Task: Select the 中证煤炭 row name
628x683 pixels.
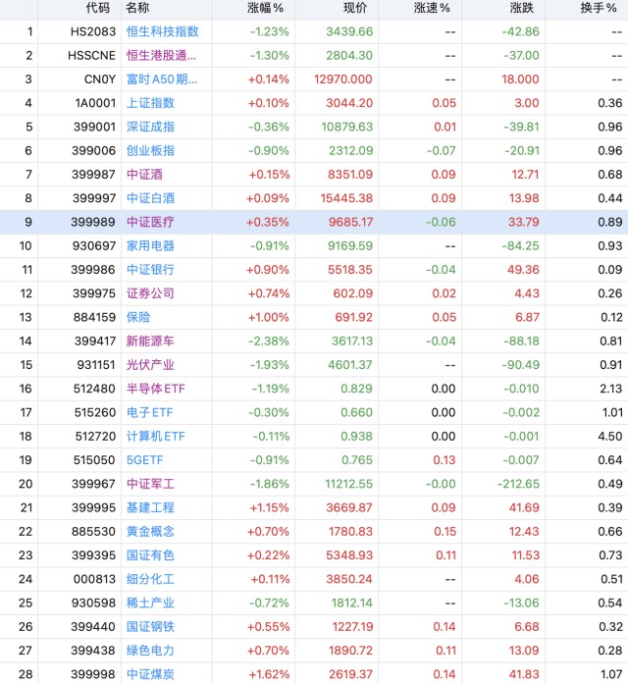Action: pyautogui.click(x=150, y=674)
